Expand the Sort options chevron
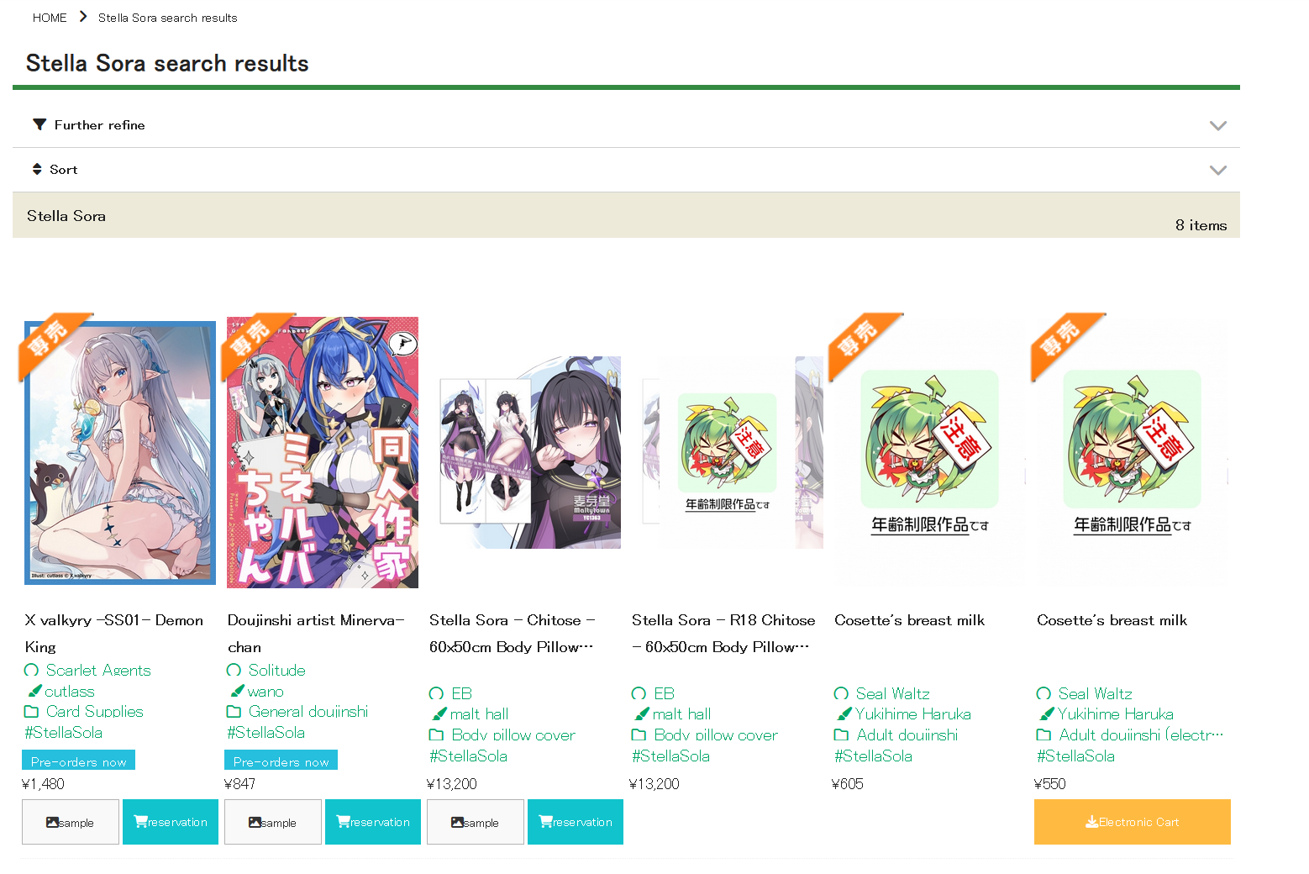Image resolution: width=1309 pixels, height=874 pixels. [x=1217, y=170]
